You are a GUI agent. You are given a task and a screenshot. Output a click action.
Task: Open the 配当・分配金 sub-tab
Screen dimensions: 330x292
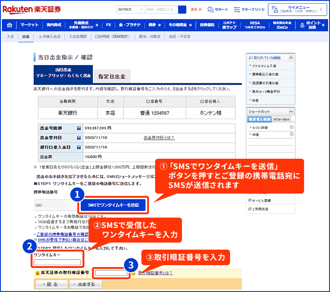149,37
